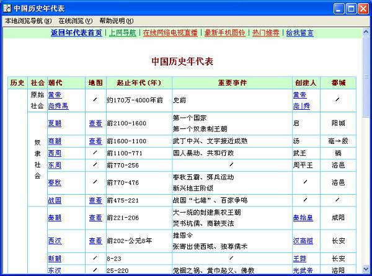Open the 新朝 dynasty link

55,259
